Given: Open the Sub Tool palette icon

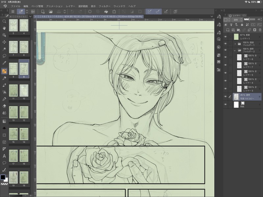Looking at the screenshot, I should [x=219, y=17].
